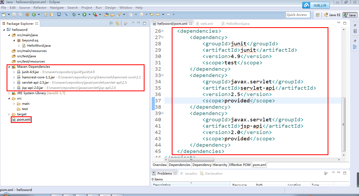Click the Open Type toolbar icon
The image size is (359, 196).
[45, 15]
